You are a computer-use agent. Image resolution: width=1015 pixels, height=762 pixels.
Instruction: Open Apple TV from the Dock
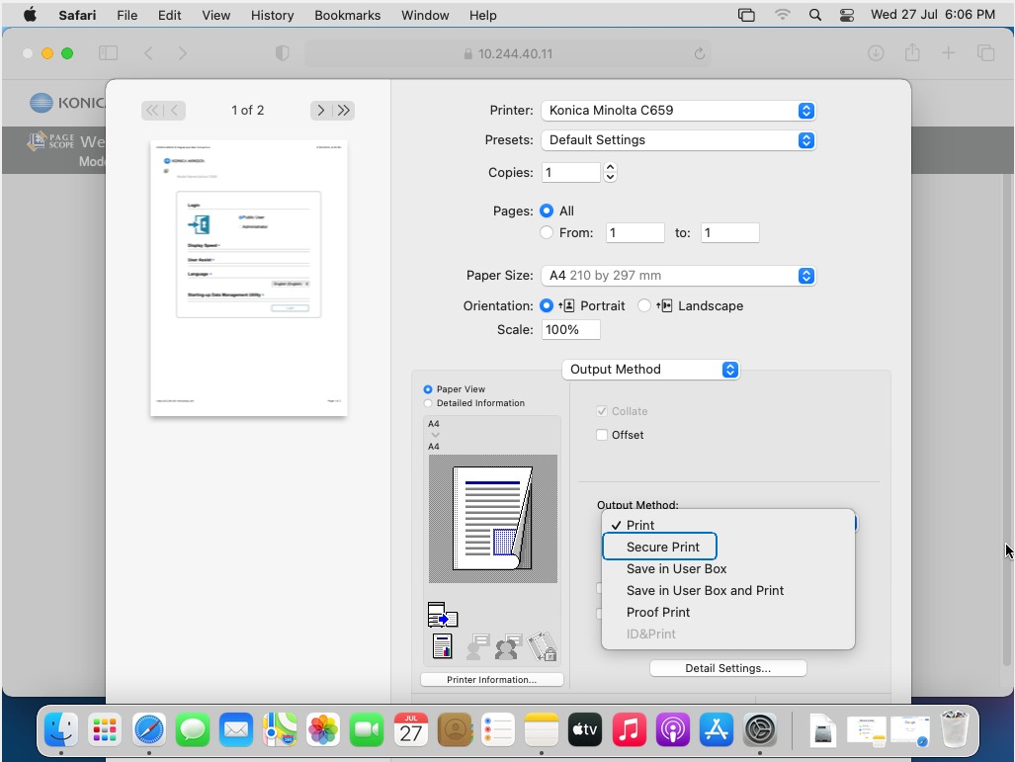[x=585, y=730]
